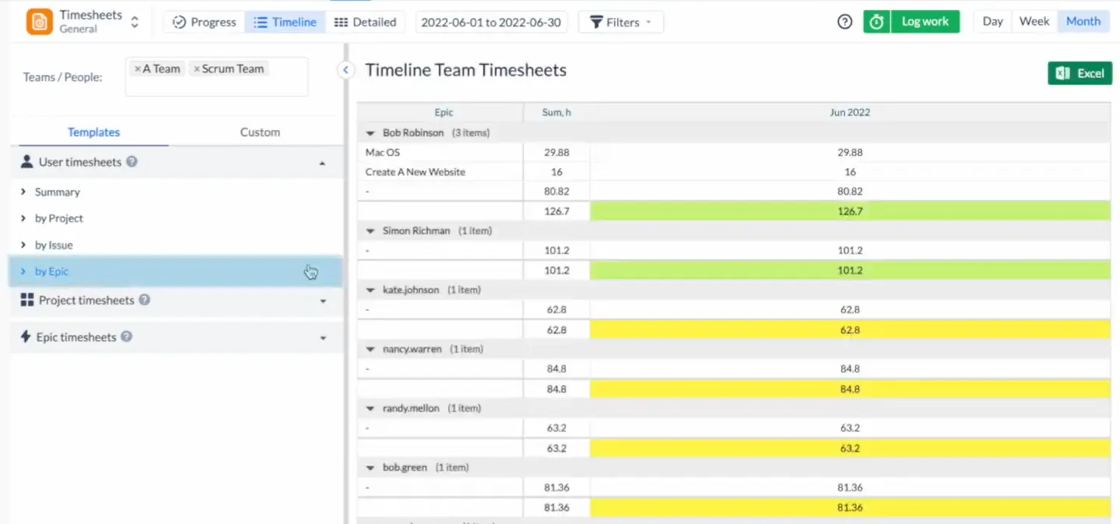Click the orange Timesheets app logo
Screen dimensions: 1120x524
pyautogui.click(x=39, y=22)
